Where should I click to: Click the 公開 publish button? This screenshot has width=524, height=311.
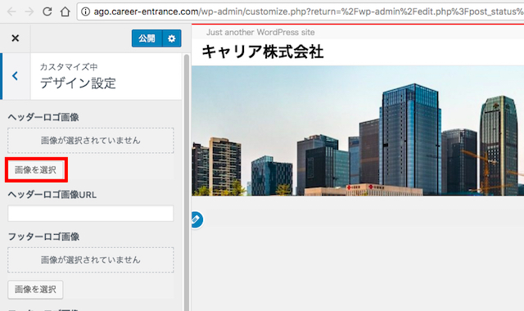tap(147, 38)
